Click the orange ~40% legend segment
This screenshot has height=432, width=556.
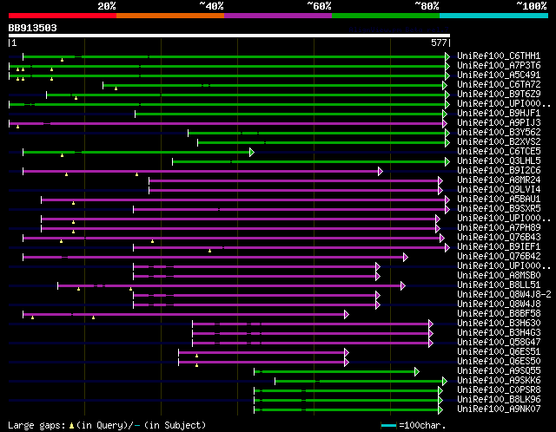170,16
